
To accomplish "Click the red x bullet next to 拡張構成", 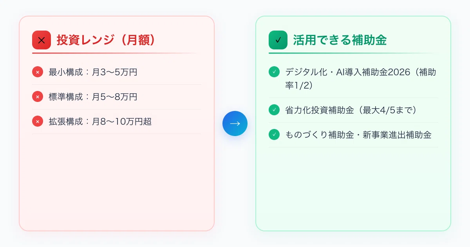I will (38, 122).
